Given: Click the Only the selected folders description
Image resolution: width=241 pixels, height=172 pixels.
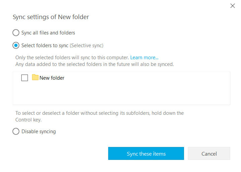Looking at the screenshot, I should [x=72, y=58].
